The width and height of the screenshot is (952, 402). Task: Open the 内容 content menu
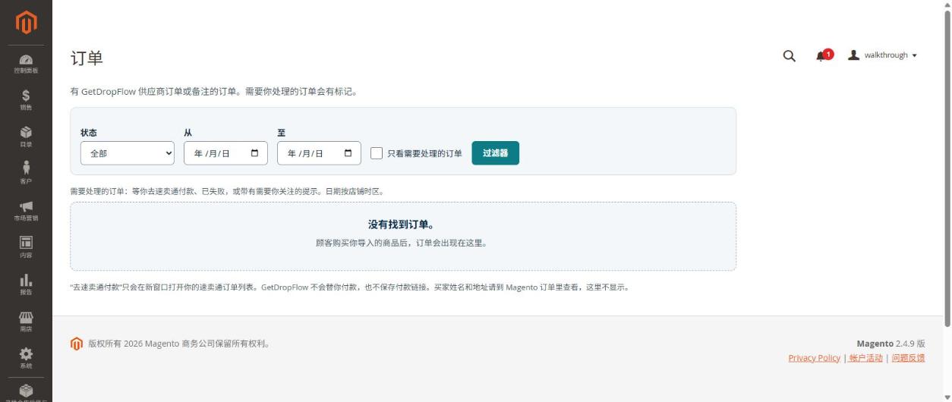(x=26, y=247)
